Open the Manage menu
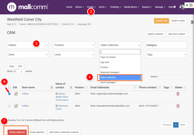Viewport: 194px width, 135px height. (160, 7)
